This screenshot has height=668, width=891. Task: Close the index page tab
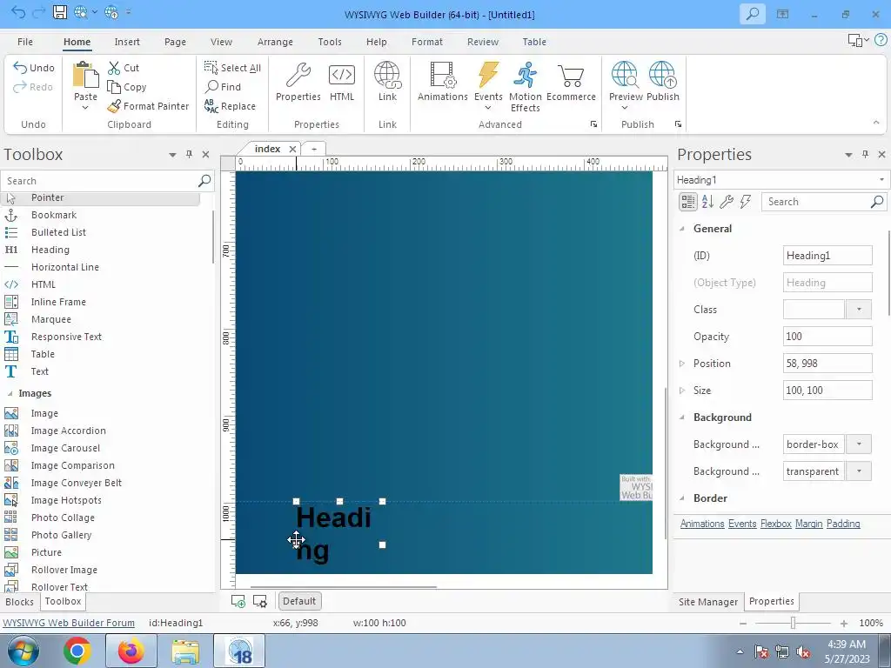[292, 149]
